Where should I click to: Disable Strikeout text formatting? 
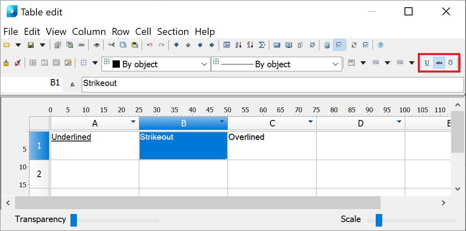[x=438, y=63]
